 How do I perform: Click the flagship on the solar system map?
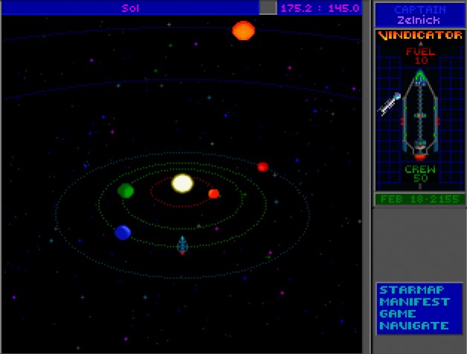click(182, 245)
